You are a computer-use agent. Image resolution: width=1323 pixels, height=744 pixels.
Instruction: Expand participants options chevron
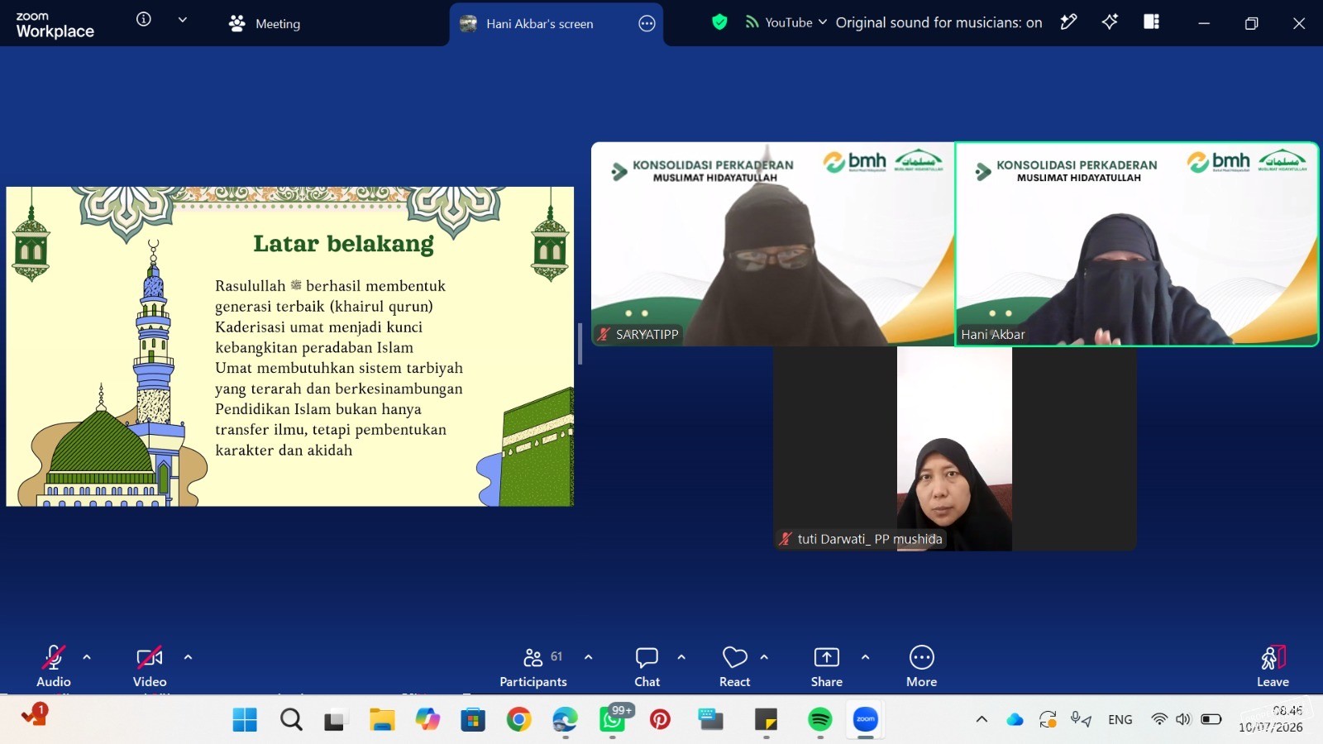click(x=588, y=657)
